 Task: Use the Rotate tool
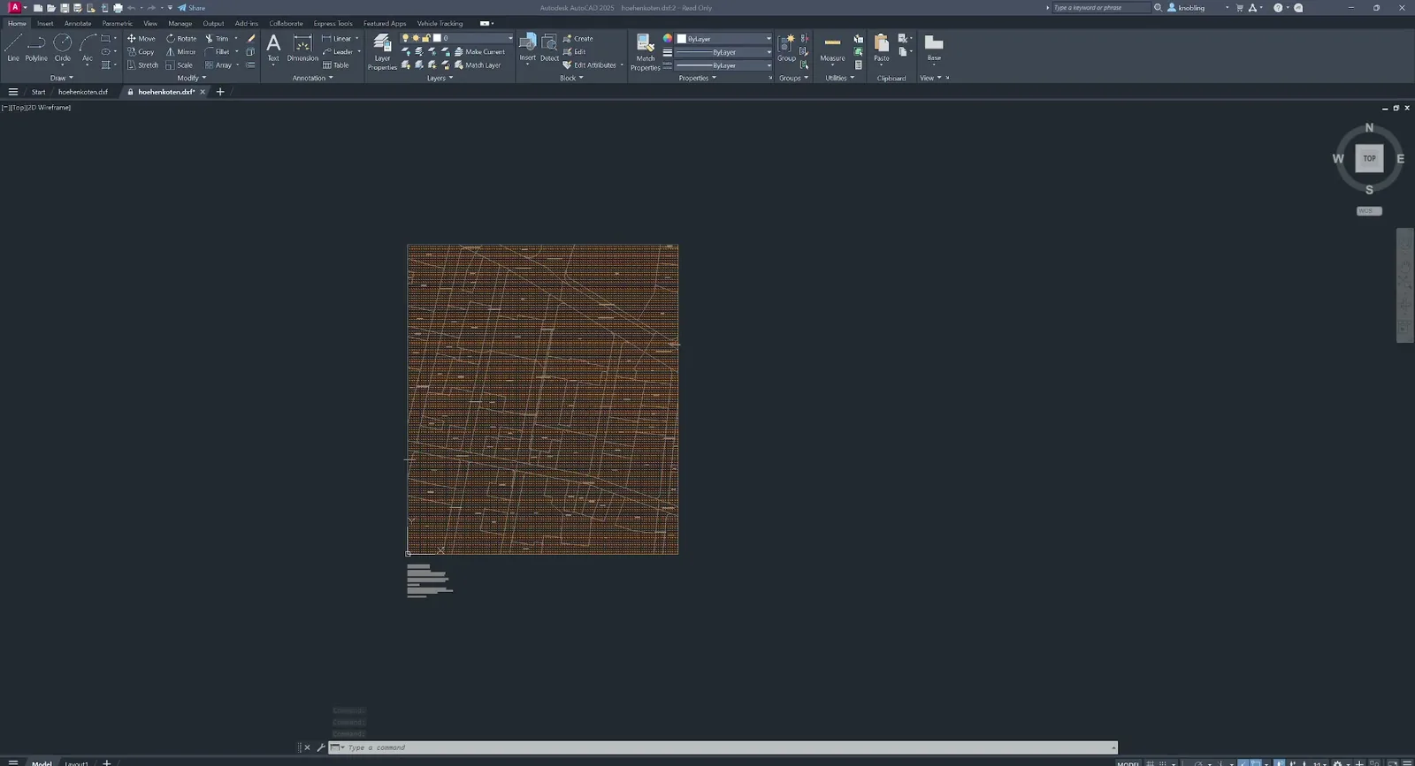[x=180, y=39]
